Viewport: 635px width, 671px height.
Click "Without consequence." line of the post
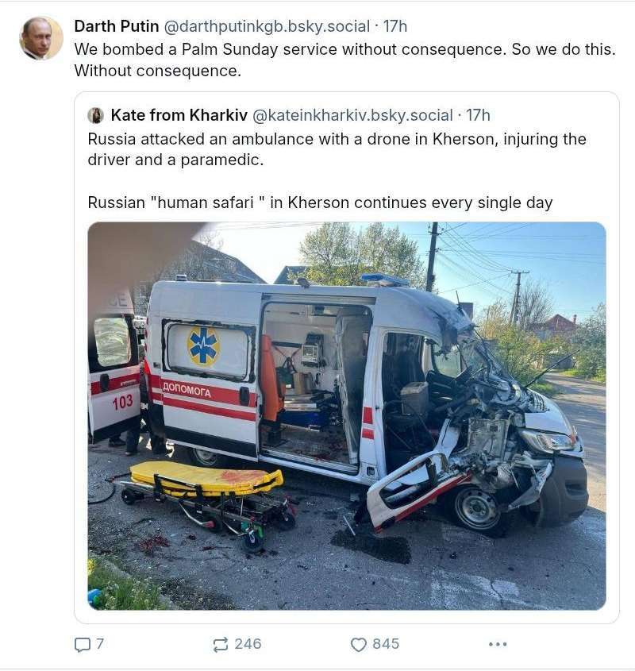pos(158,71)
